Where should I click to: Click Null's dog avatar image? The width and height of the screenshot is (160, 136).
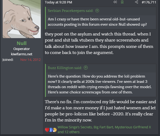point(21,19)
